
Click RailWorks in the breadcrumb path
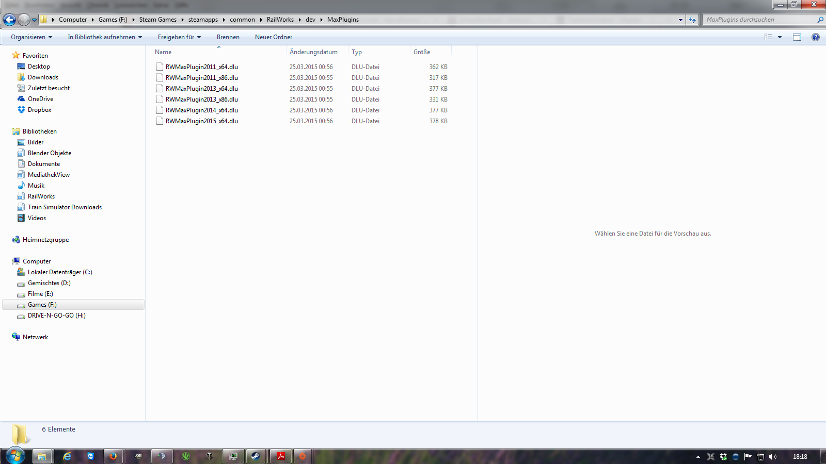(x=280, y=20)
